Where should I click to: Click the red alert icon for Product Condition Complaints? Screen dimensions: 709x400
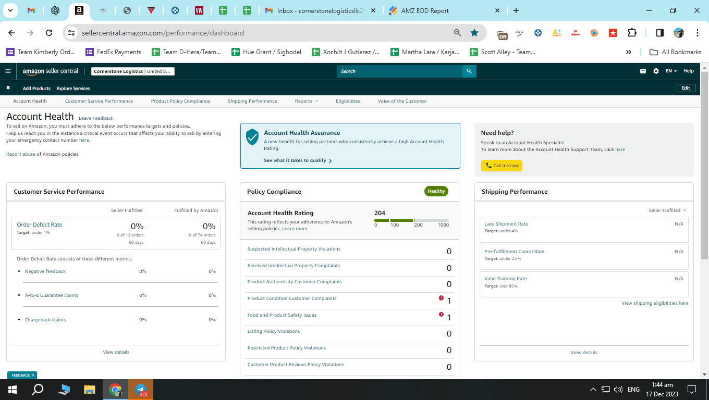[x=441, y=298]
